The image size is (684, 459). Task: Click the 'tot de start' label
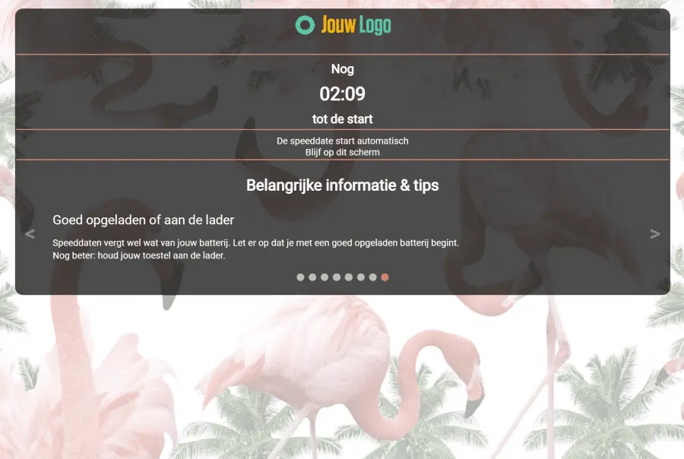[343, 119]
